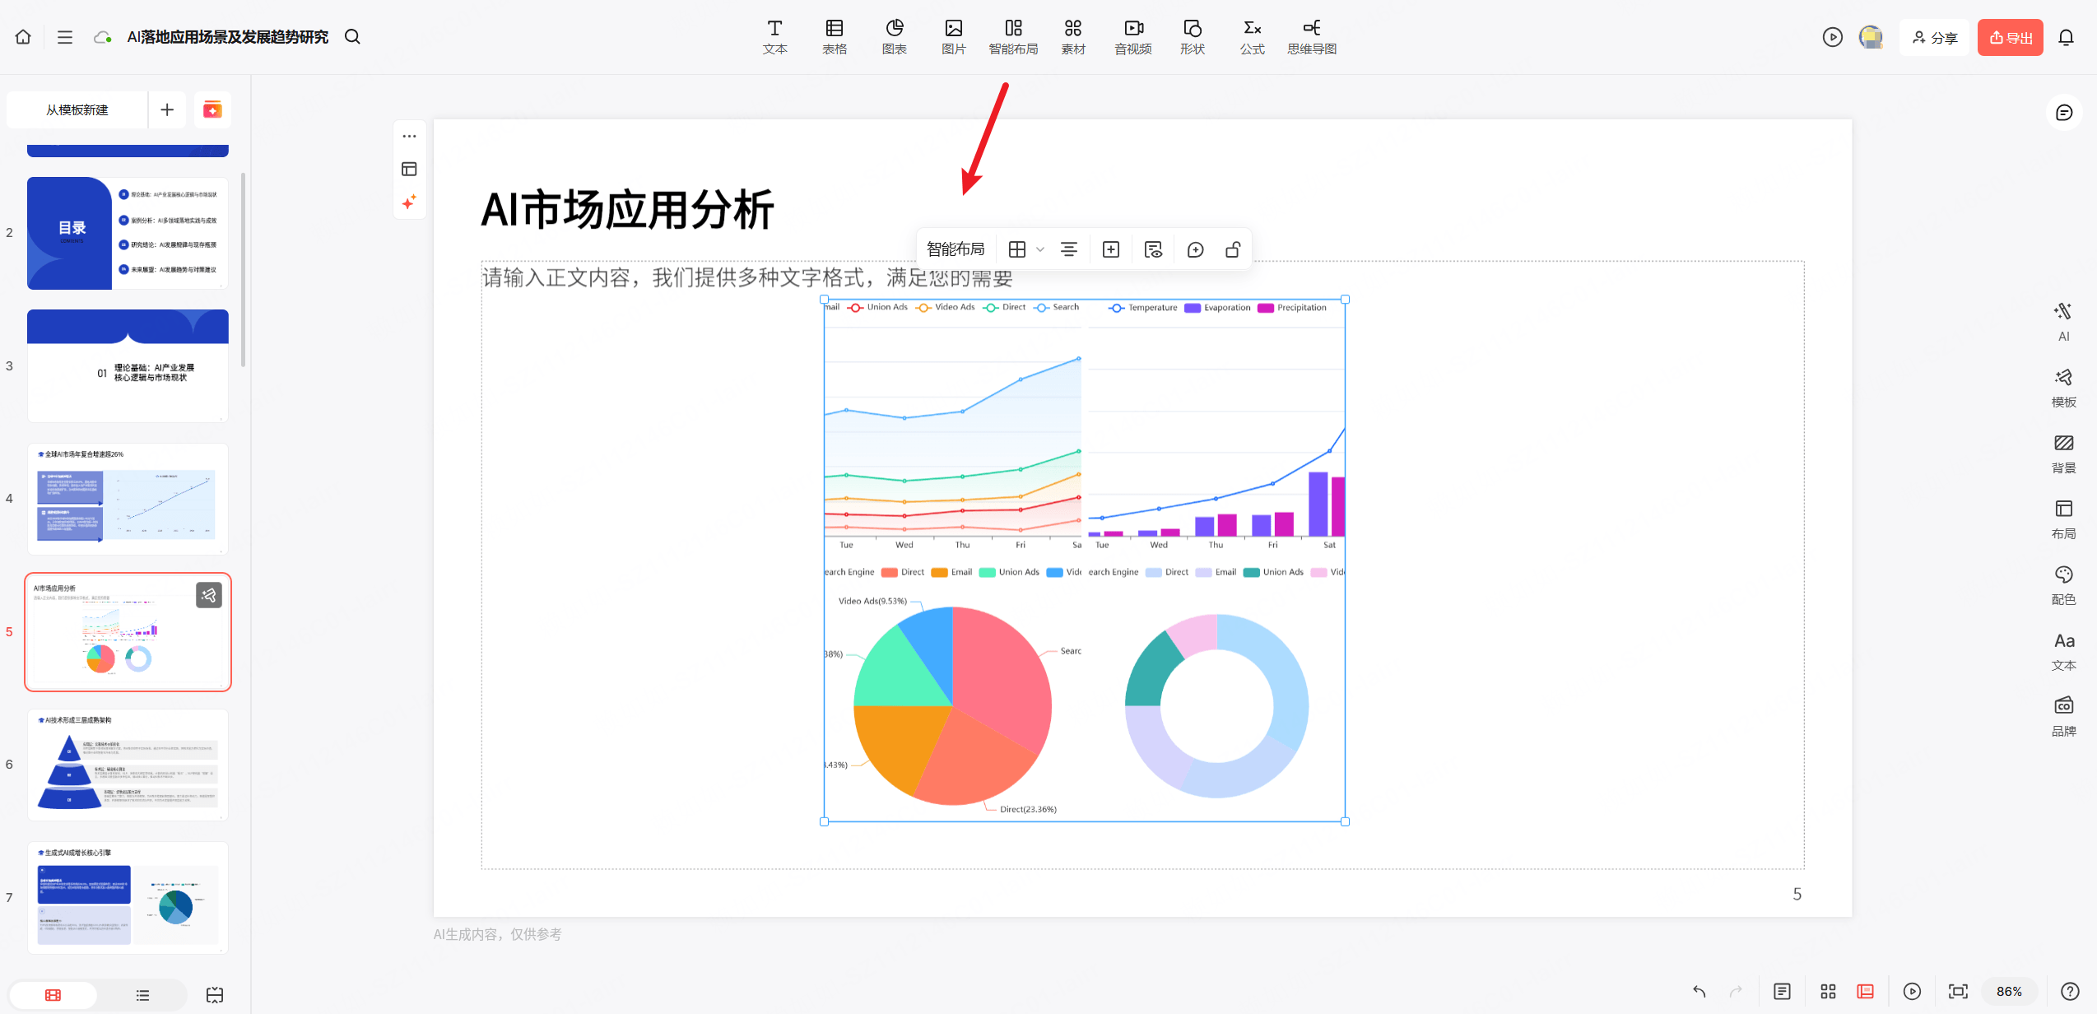Insert a table (表格)
2097x1014 pixels.
(835, 38)
